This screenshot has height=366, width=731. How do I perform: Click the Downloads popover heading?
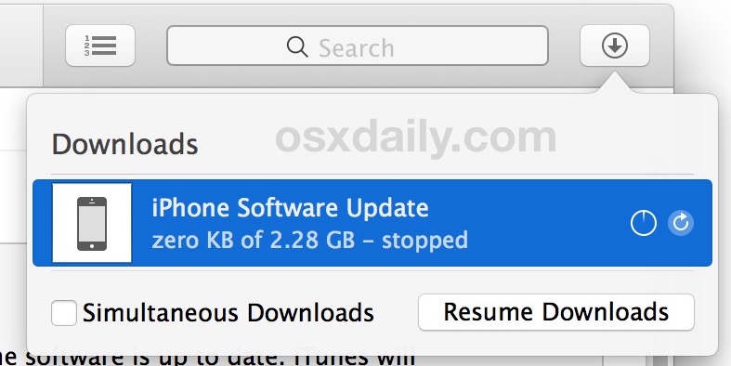[x=125, y=144]
